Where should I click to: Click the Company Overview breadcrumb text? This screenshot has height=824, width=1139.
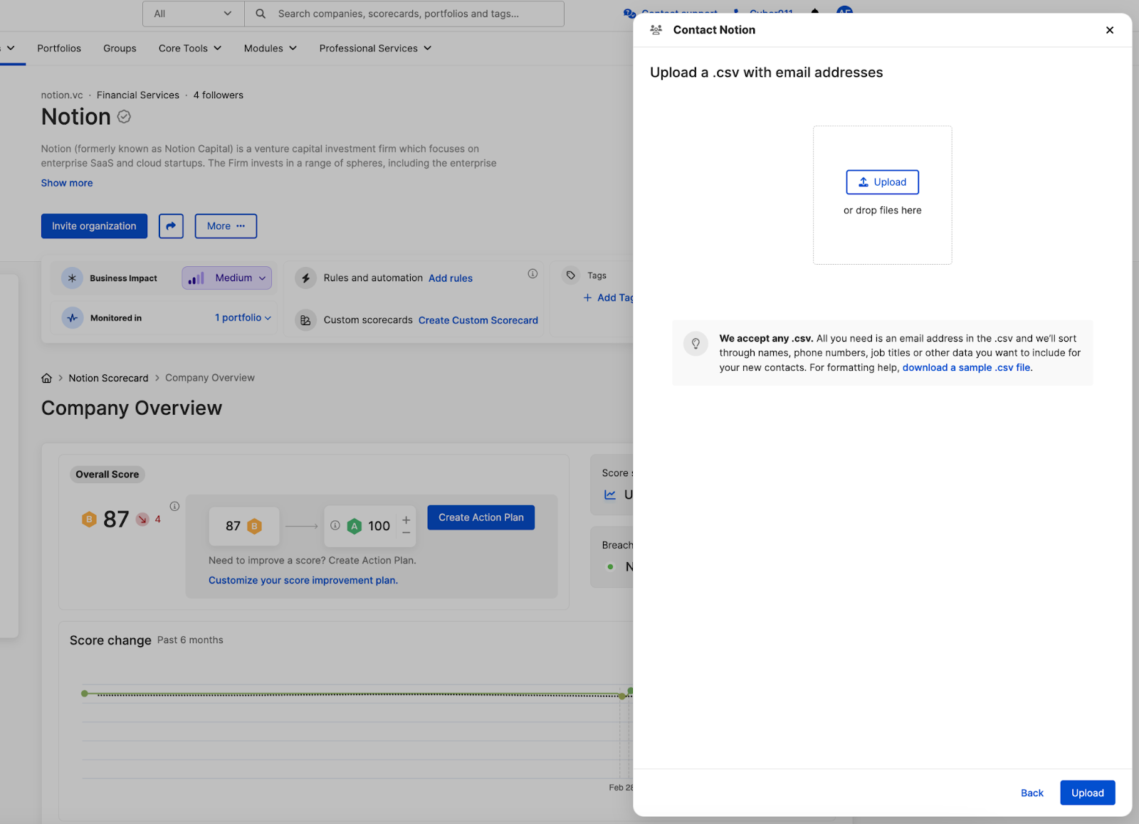[210, 378]
